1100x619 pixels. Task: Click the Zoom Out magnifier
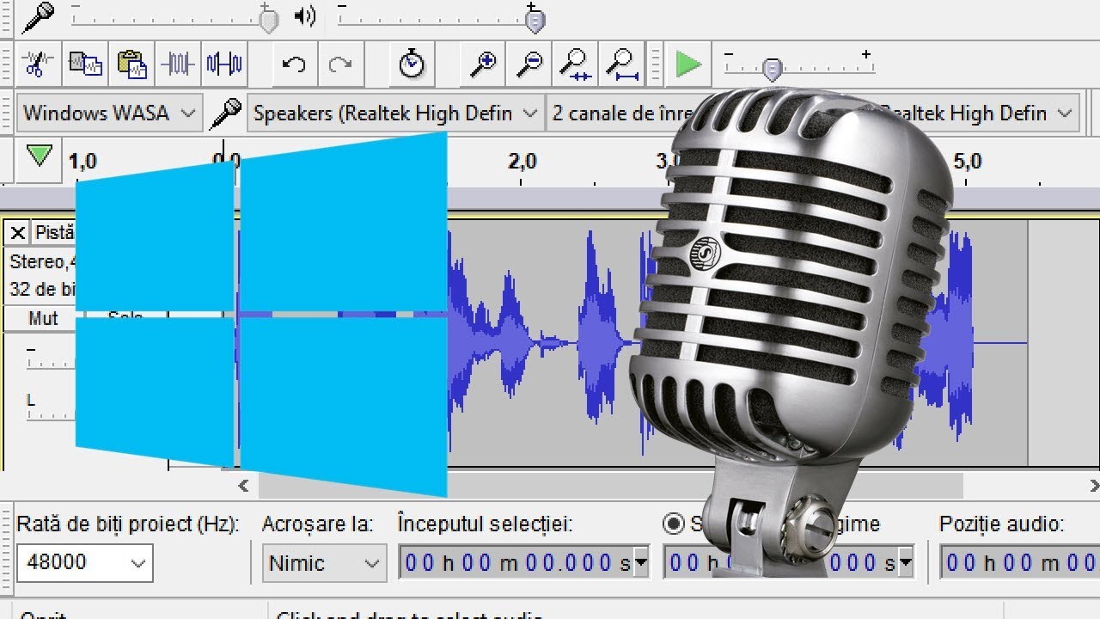coord(531,64)
